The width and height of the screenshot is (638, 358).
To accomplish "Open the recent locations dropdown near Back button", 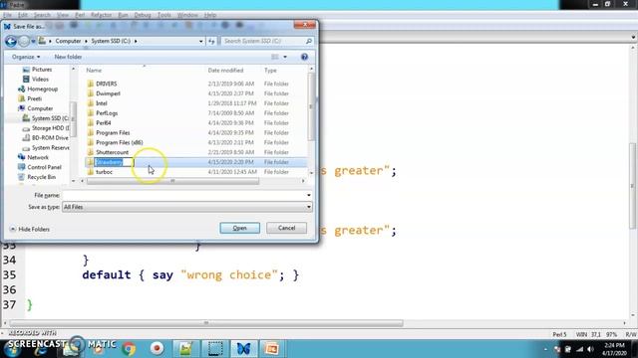I will click(x=33, y=41).
